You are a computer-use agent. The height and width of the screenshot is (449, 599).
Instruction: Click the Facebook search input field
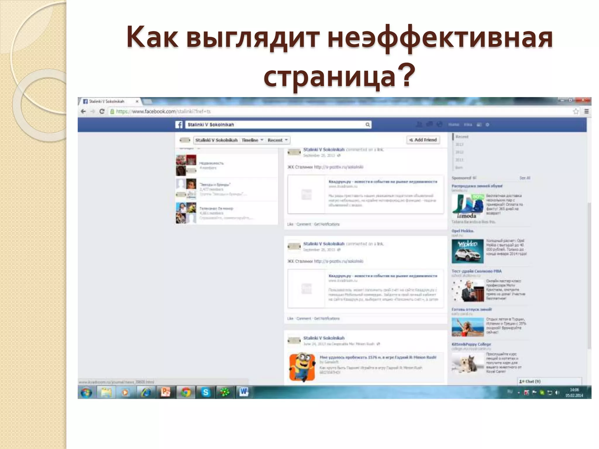click(278, 125)
